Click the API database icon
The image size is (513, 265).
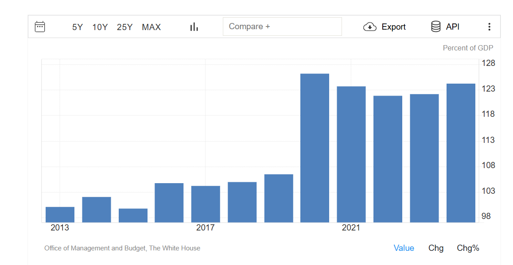pos(436,27)
